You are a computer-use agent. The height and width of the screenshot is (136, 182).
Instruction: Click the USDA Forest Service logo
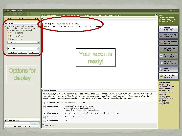click(13, 11)
